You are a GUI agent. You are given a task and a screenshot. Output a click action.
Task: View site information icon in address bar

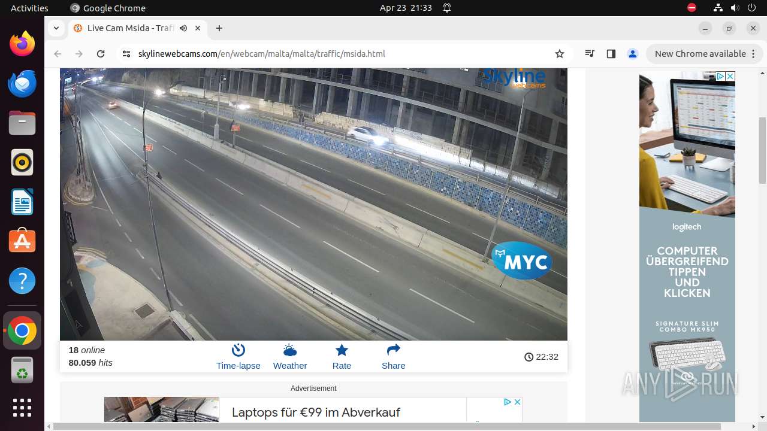[126, 54]
